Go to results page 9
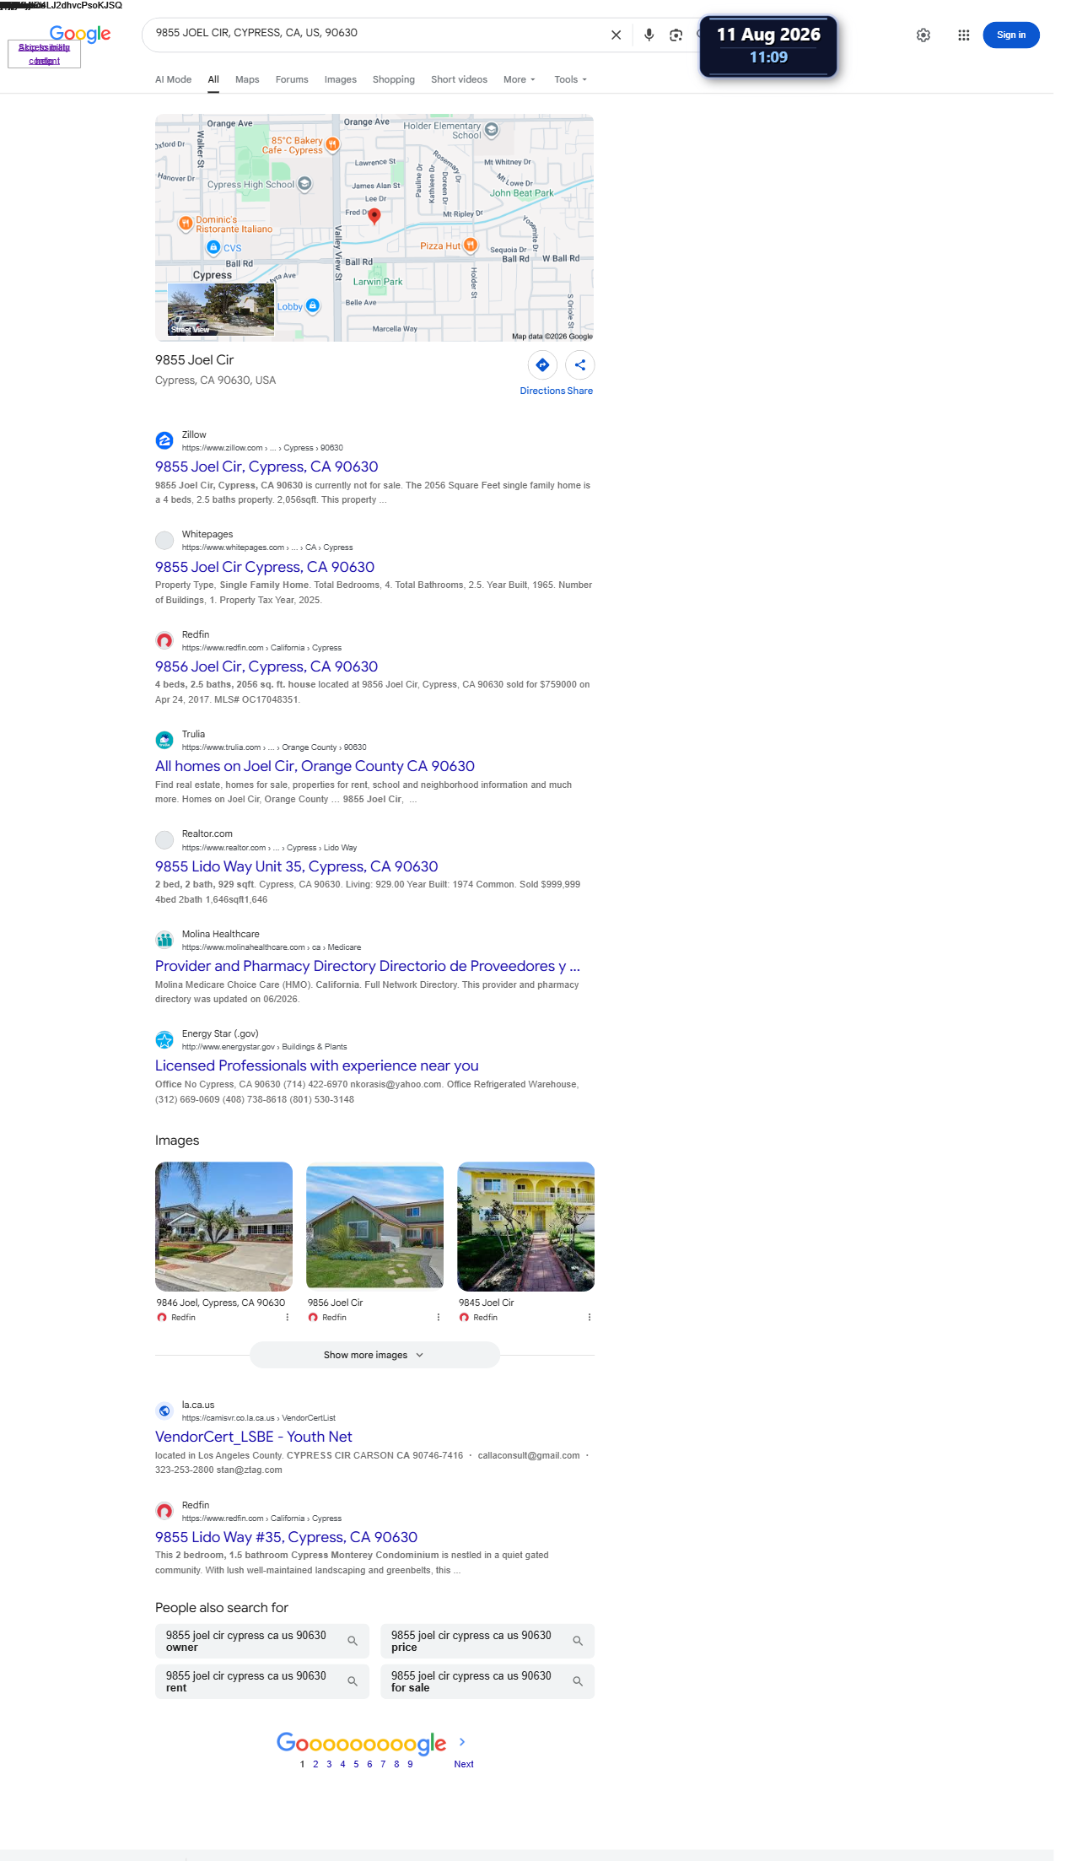This screenshot has height=1861, width=1066. (x=410, y=1764)
